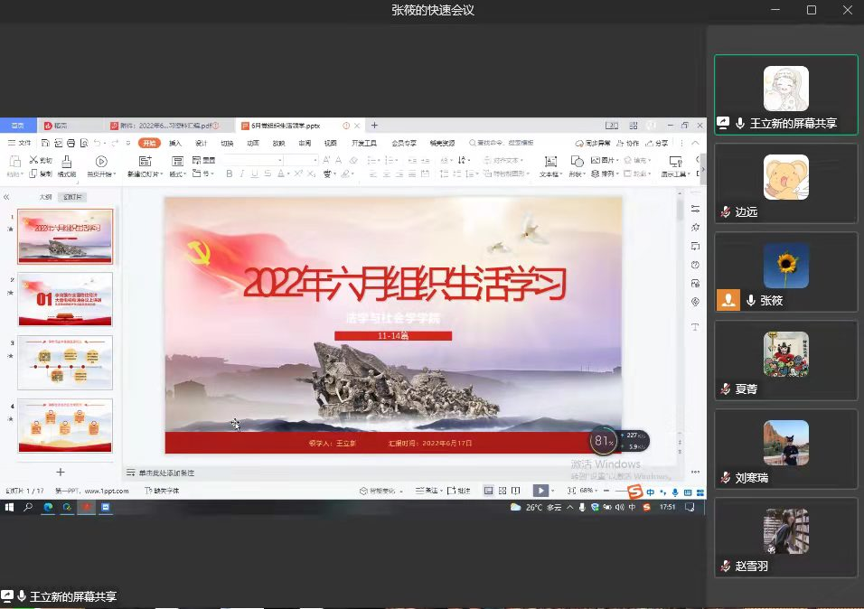Toggle Italic text formatting
The width and height of the screenshot is (864, 609).
tap(242, 173)
